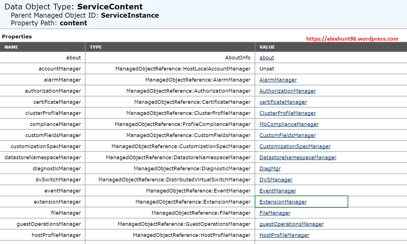The width and height of the screenshot is (407, 244).
Task: Open the about link
Action: pyautogui.click(x=267, y=58)
